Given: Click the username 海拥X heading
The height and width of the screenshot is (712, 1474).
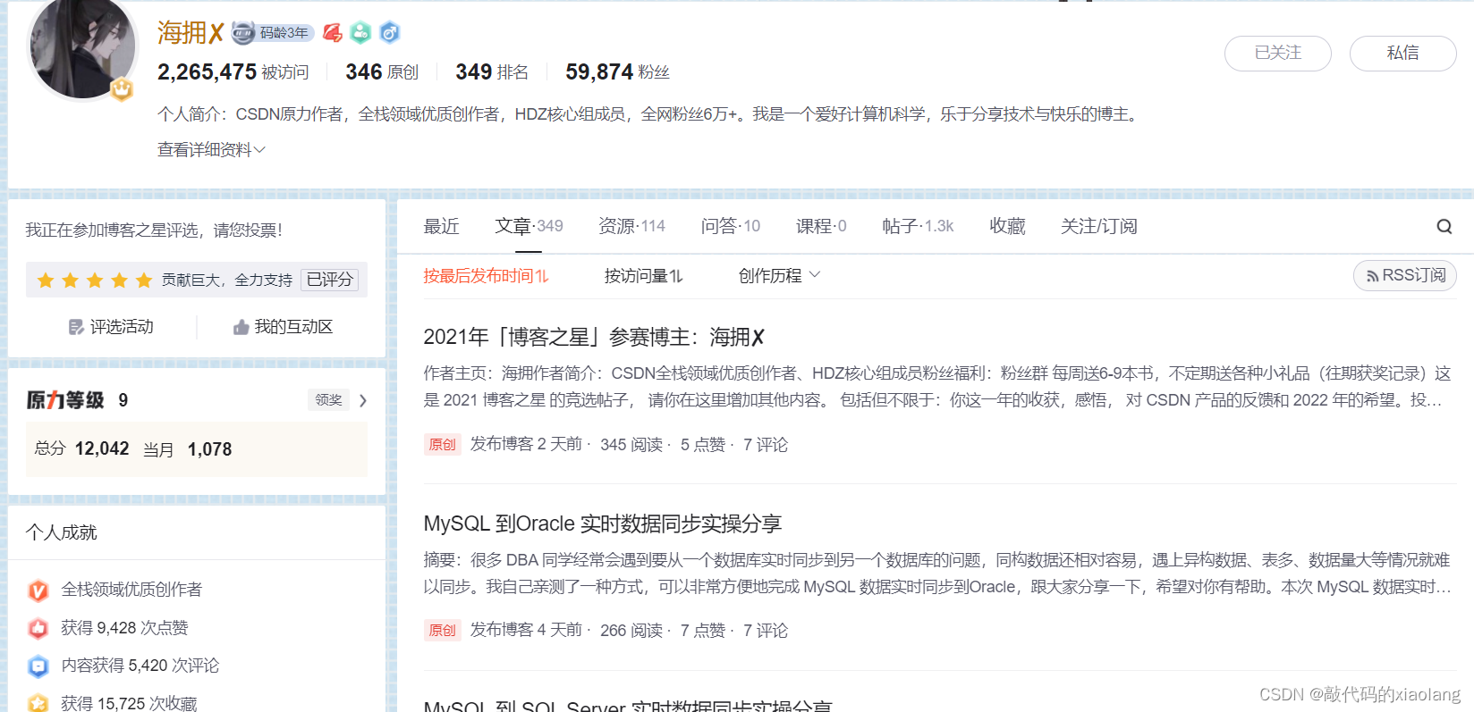Looking at the screenshot, I should click(190, 33).
